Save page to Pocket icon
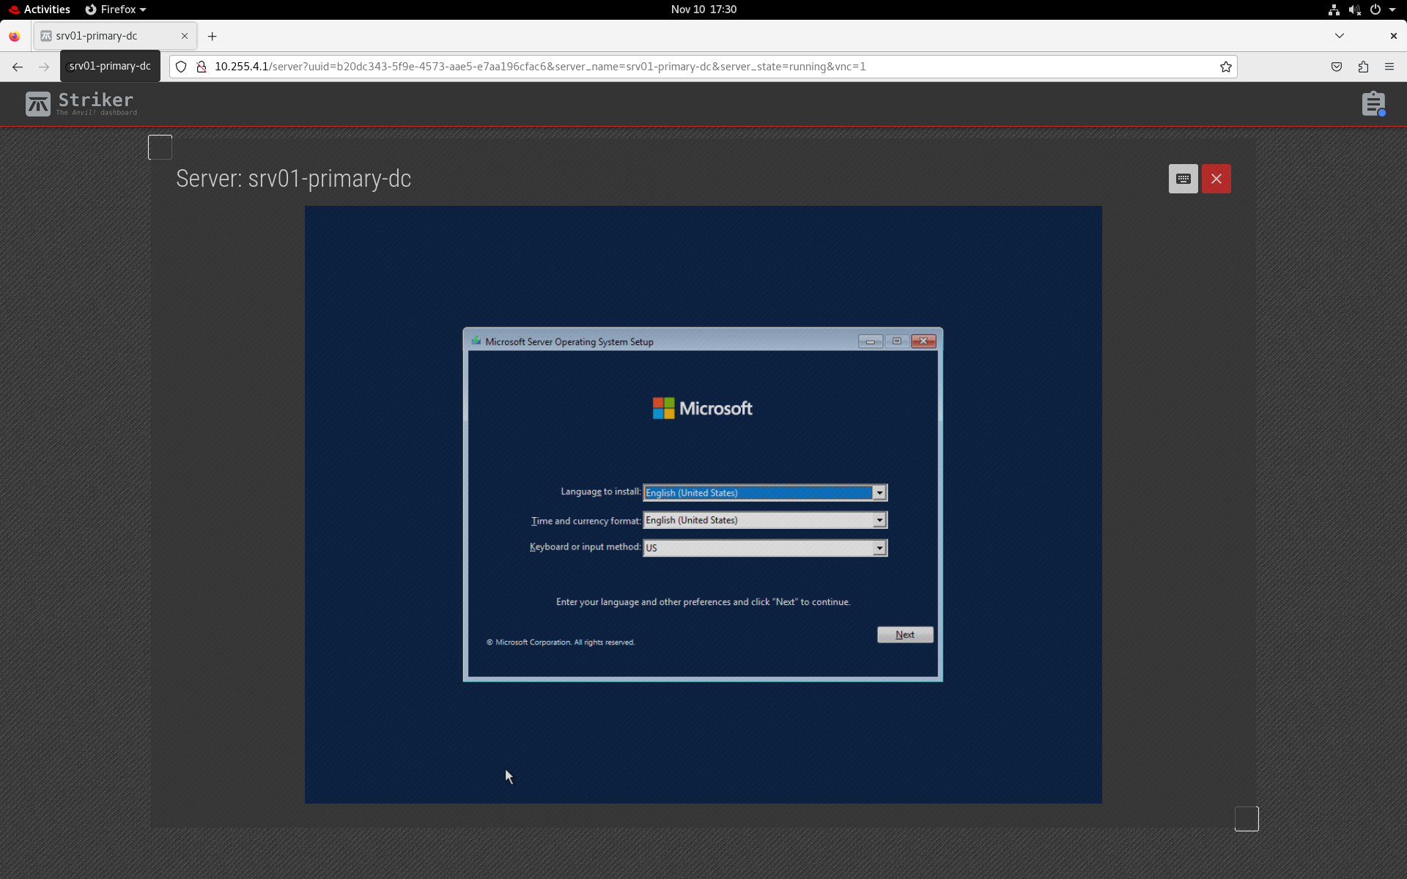Image resolution: width=1407 pixels, height=879 pixels. pos(1336,67)
